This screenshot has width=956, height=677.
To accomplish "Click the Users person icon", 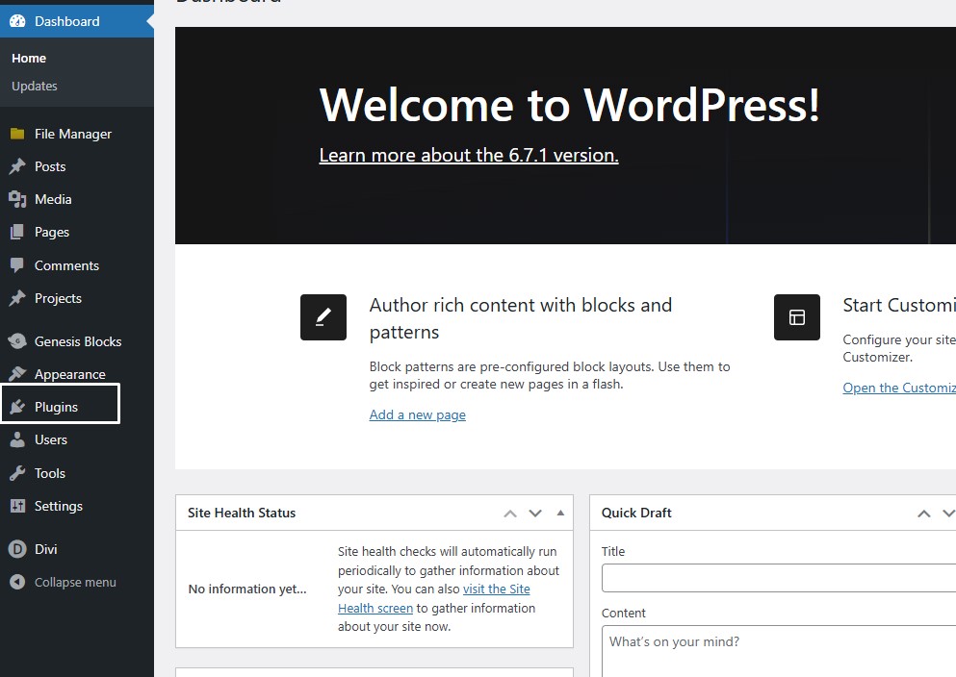I will (x=17, y=439).
